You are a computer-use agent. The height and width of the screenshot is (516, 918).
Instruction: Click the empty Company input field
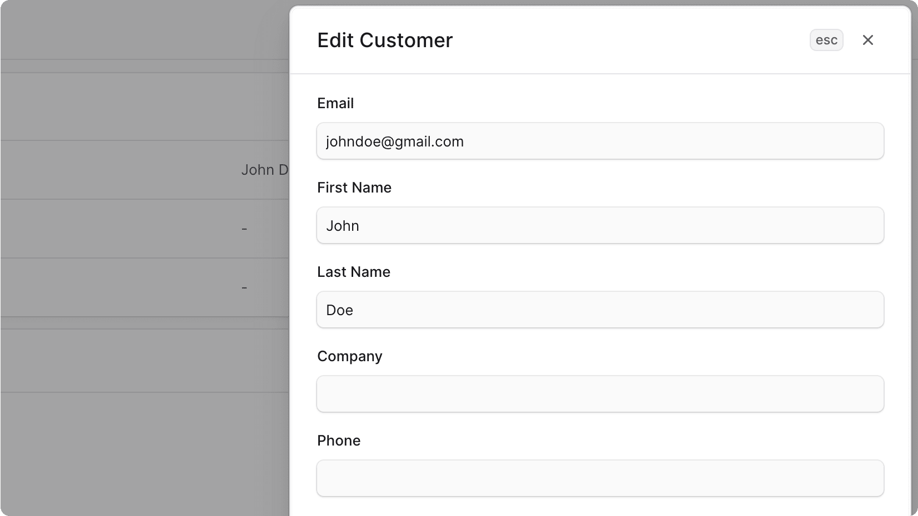coord(600,394)
